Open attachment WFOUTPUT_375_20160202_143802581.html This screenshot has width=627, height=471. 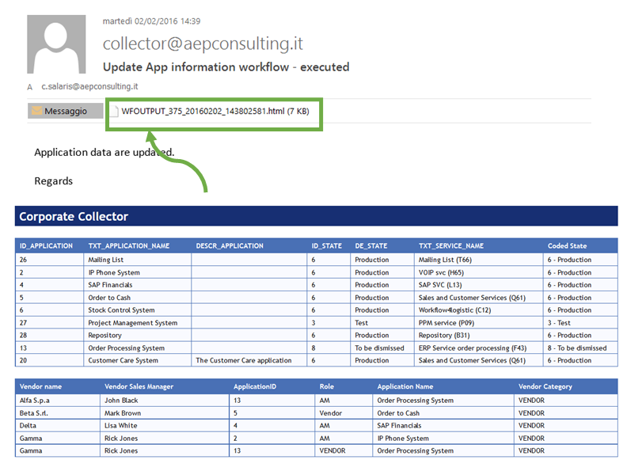pyautogui.click(x=215, y=111)
